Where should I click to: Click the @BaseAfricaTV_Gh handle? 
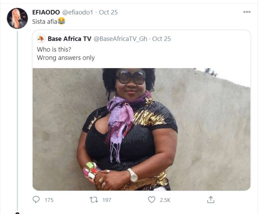point(121,39)
